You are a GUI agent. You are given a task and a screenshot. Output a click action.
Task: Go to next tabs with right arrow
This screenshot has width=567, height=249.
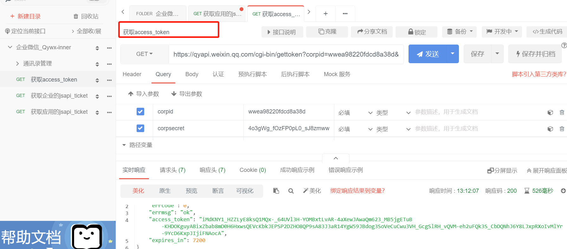[309, 12]
